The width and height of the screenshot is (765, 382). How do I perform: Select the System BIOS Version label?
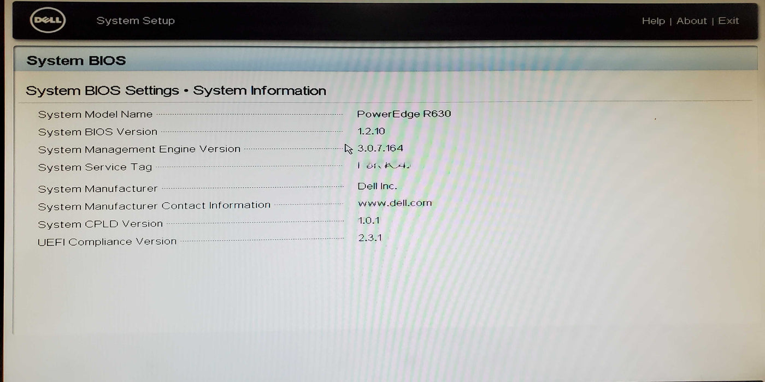tap(98, 132)
